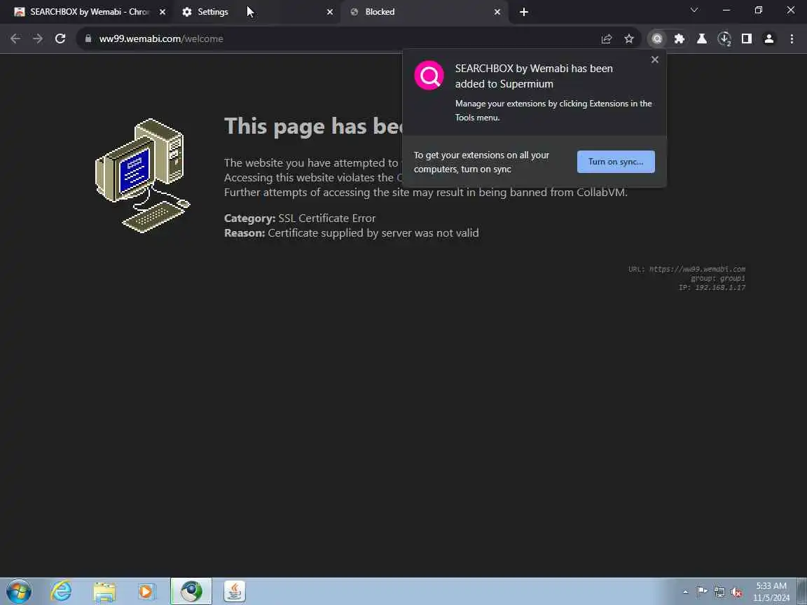Open Extensions puzzle piece menu
Image resolution: width=807 pixels, height=605 pixels.
[680, 39]
